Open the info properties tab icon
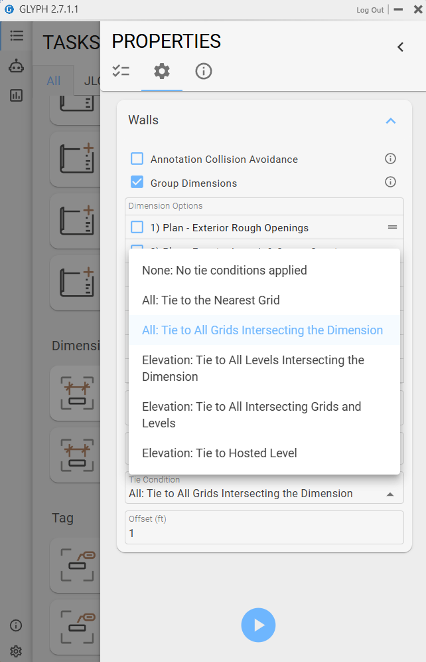The width and height of the screenshot is (426, 662). point(204,71)
